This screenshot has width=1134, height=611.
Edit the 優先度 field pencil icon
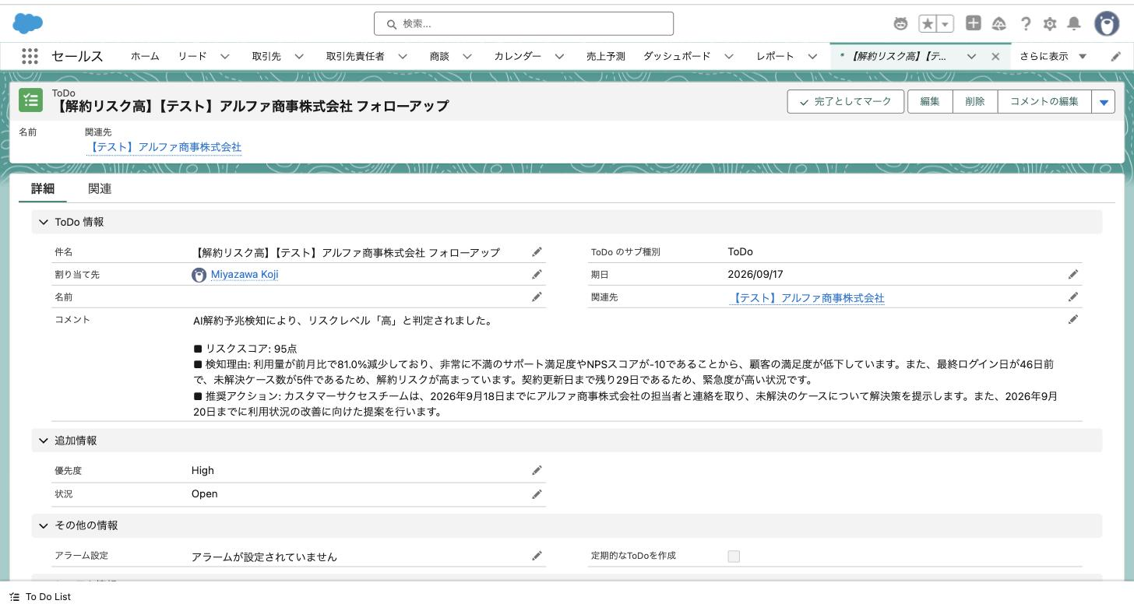[537, 470]
